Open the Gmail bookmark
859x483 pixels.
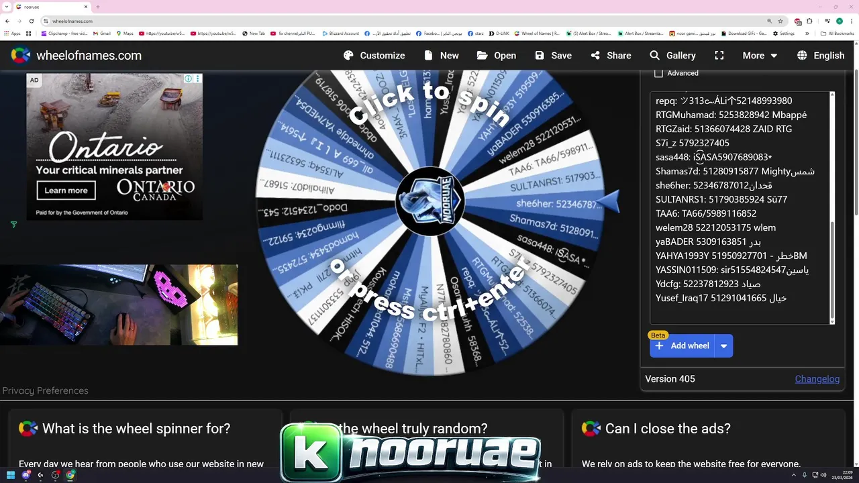pos(102,33)
